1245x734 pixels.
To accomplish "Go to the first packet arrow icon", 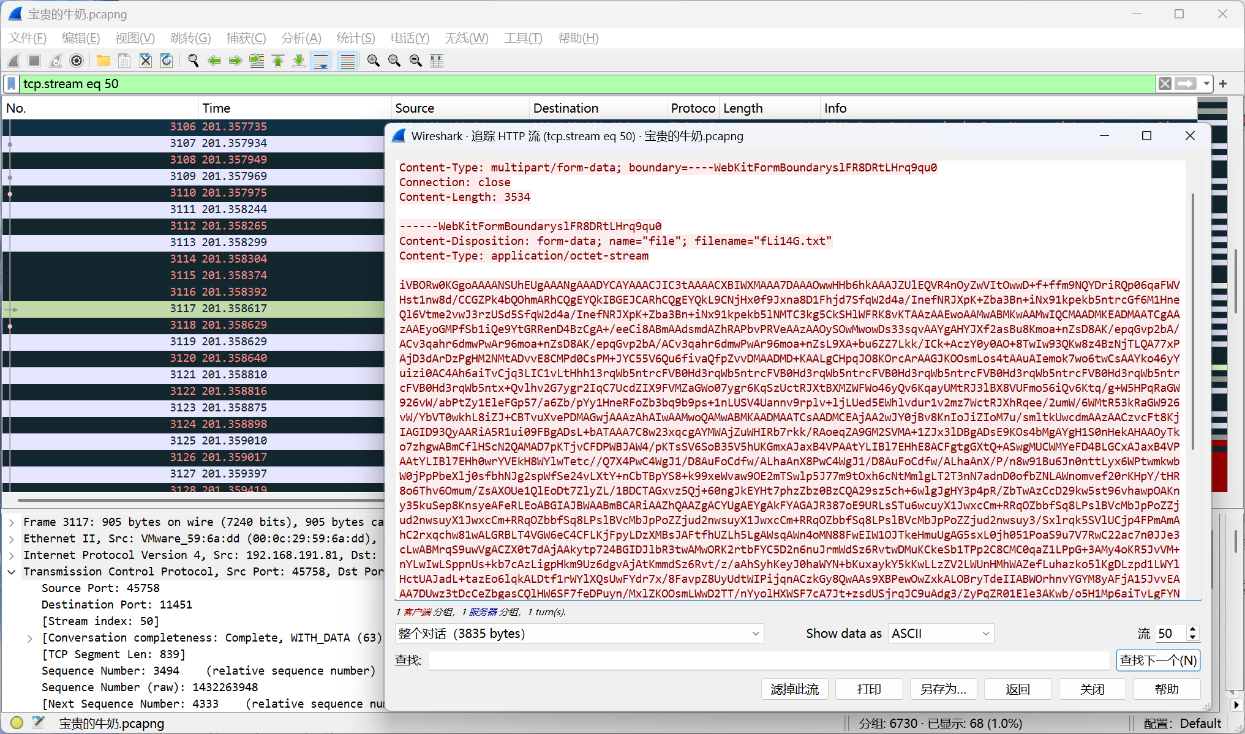I will [278, 61].
